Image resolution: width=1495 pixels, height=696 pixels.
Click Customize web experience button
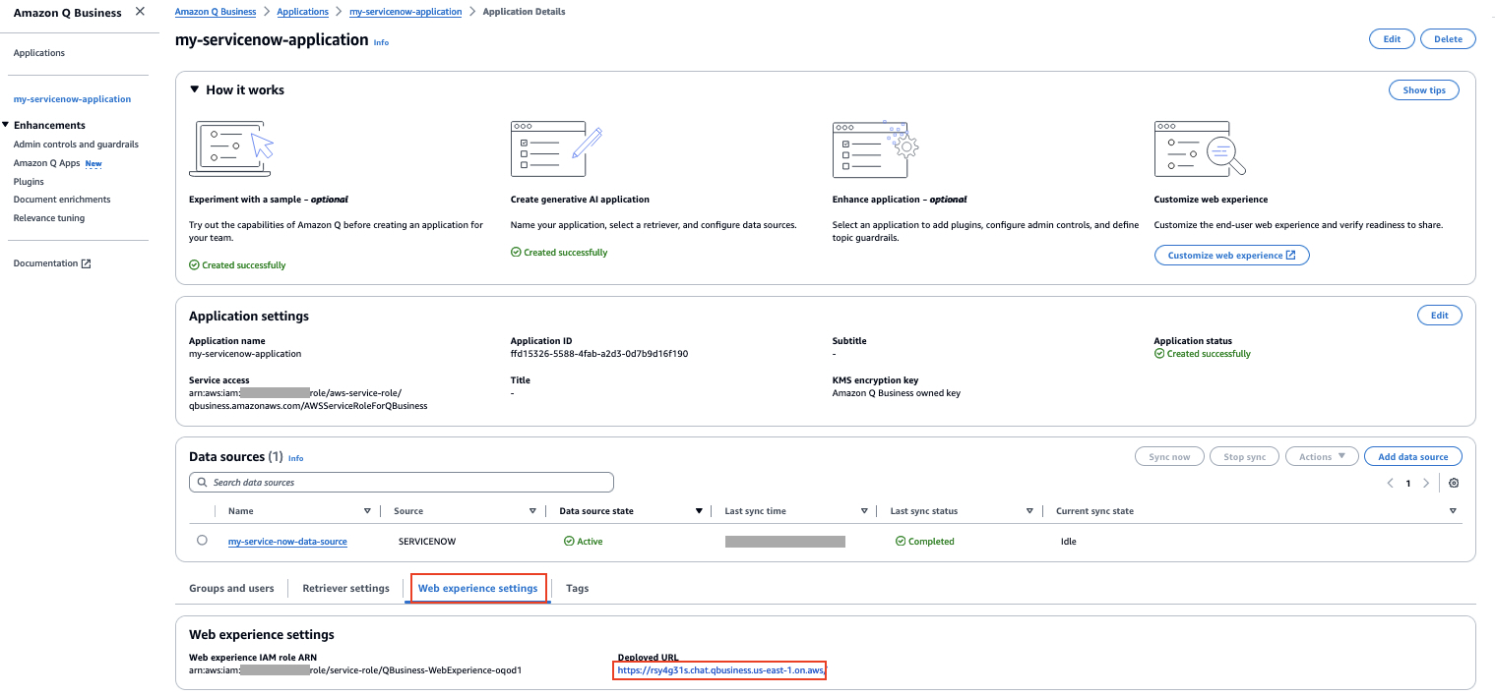(1231, 256)
